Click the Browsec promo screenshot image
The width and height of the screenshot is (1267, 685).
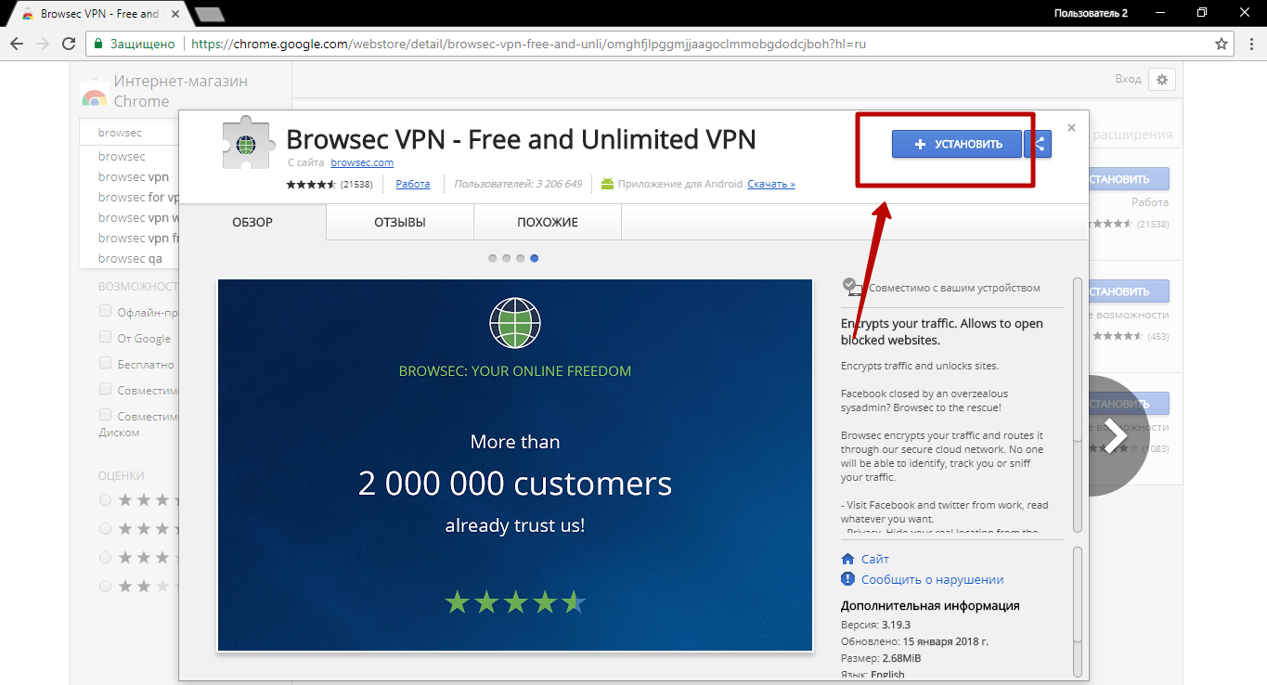click(x=515, y=465)
